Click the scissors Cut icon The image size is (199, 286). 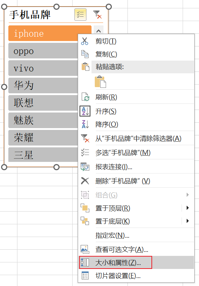pyautogui.click(x=85, y=41)
